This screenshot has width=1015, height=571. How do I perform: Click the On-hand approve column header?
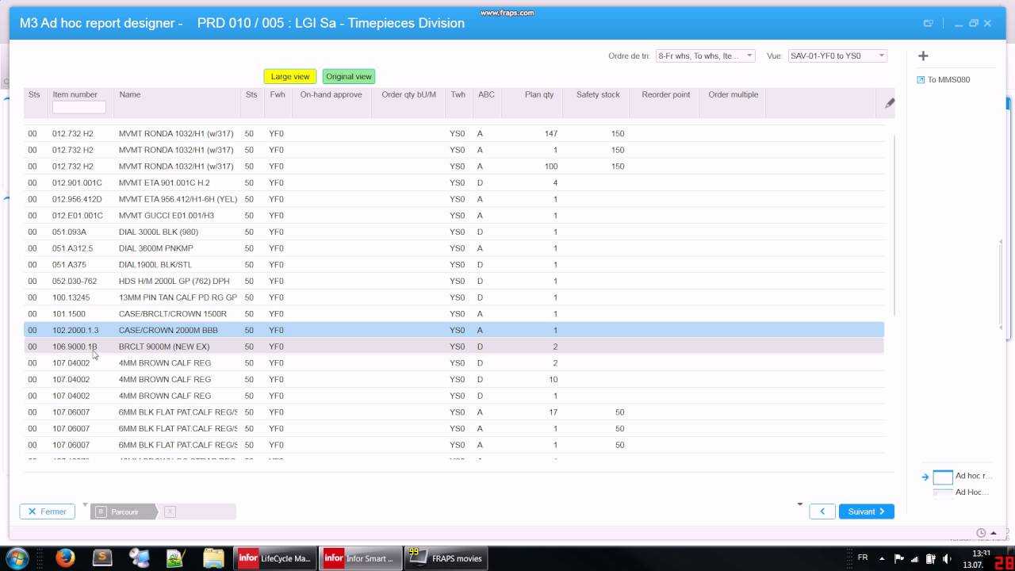coord(331,94)
